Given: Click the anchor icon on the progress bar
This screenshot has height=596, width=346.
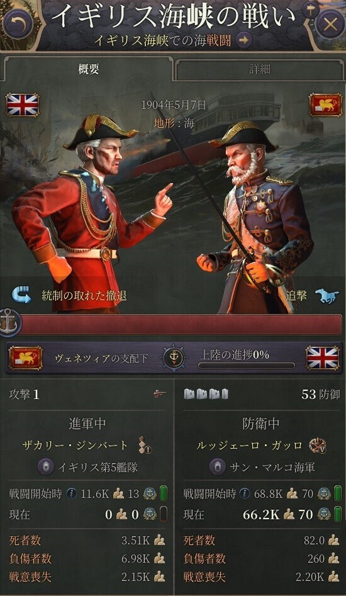Looking at the screenshot, I should 7,321.
